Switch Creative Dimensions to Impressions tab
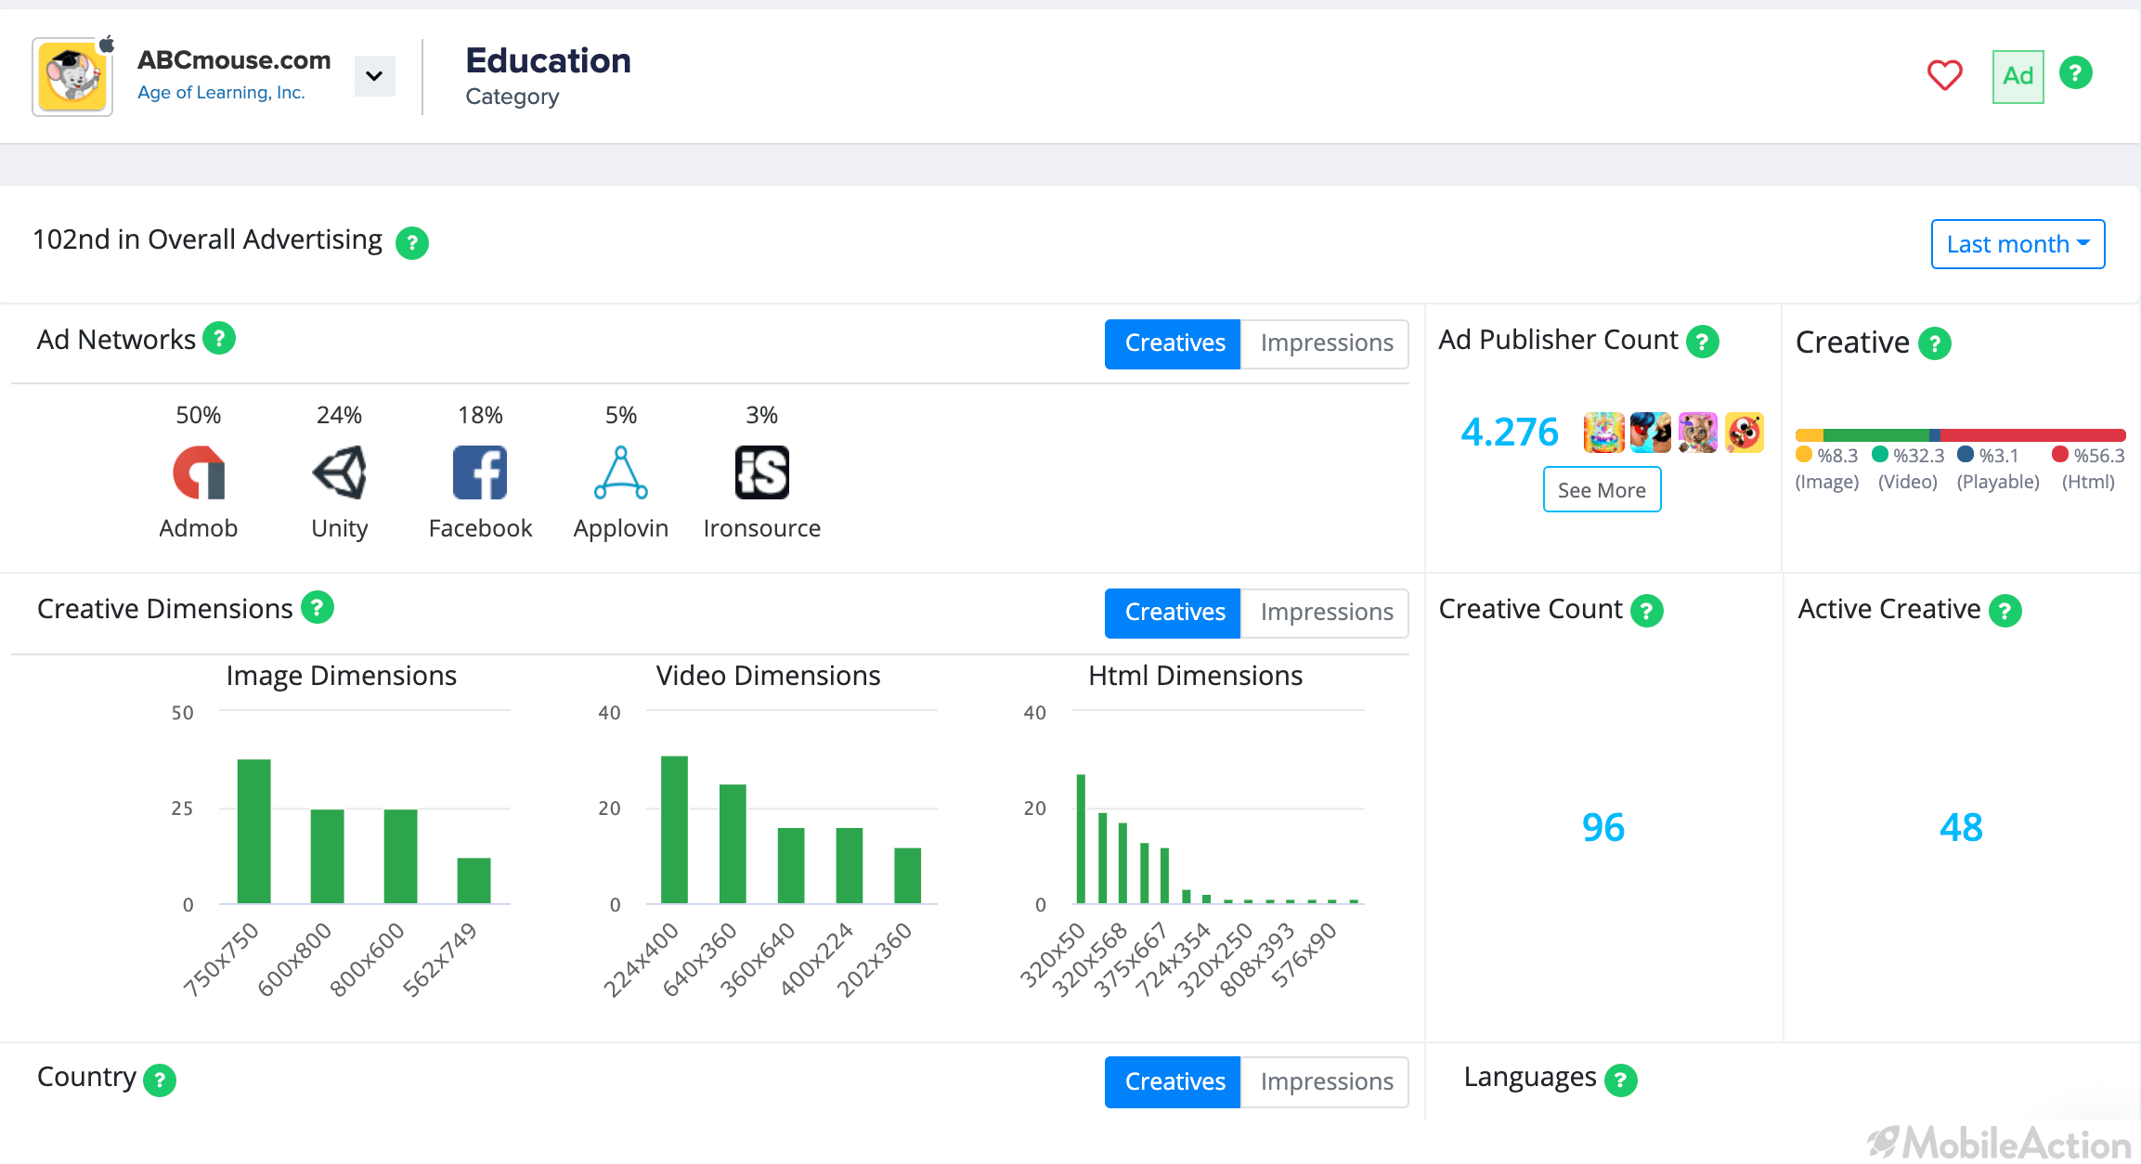The width and height of the screenshot is (2141, 1164). (x=1326, y=613)
